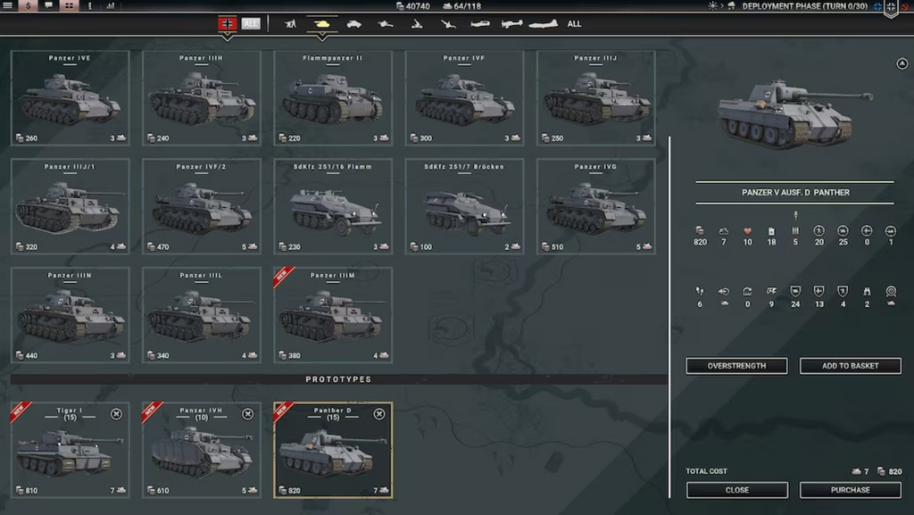Filter by infantry unit class

290,24
